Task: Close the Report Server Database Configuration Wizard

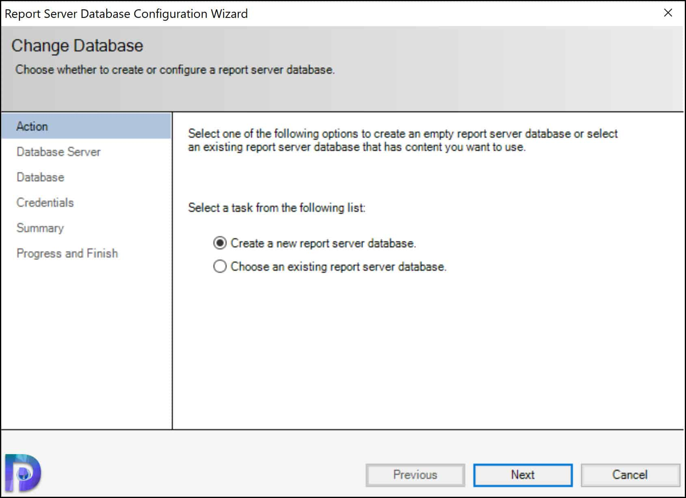Action: click(x=668, y=13)
